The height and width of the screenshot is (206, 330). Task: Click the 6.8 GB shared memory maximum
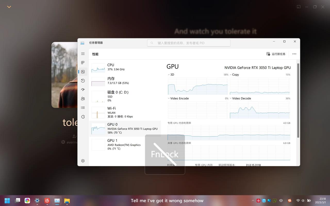(287, 143)
